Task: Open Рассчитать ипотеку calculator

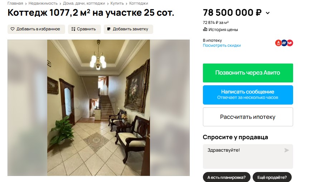Action: tap(248, 117)
